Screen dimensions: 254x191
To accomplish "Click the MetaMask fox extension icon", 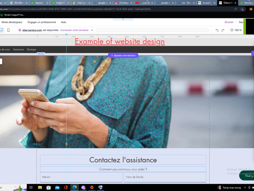I will pos(251,9).
